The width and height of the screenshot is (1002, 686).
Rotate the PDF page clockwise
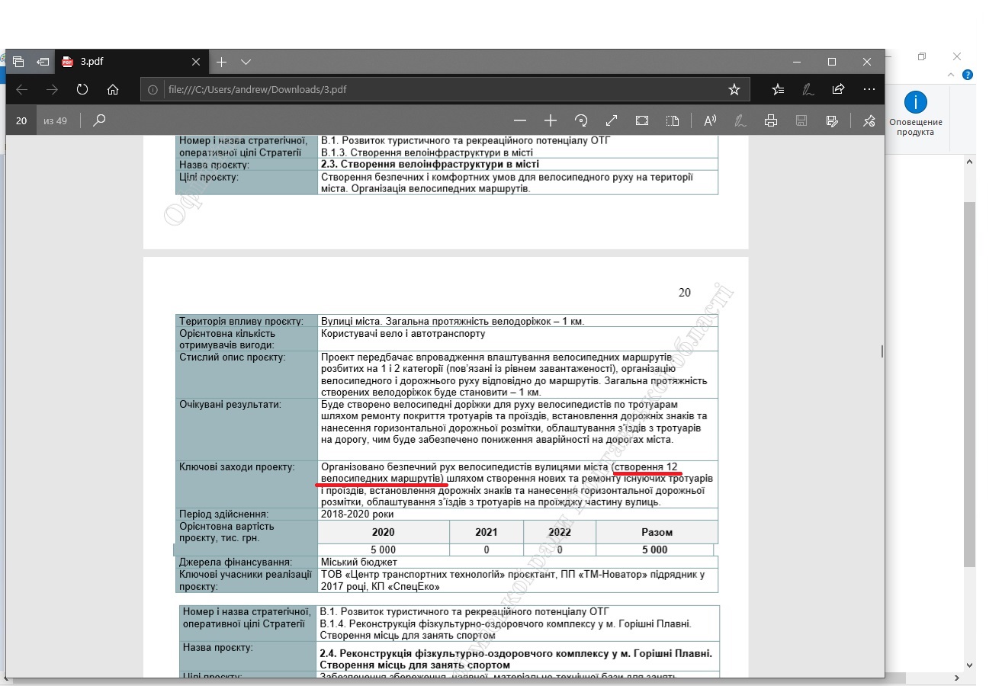tap(581, 120)
